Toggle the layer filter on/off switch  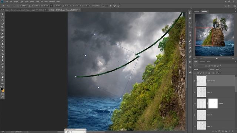click(x=221, y=65)
